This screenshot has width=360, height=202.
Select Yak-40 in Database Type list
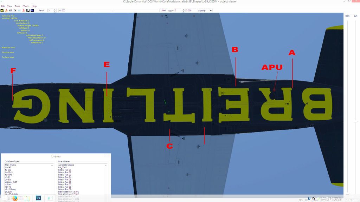pos(8,187)
